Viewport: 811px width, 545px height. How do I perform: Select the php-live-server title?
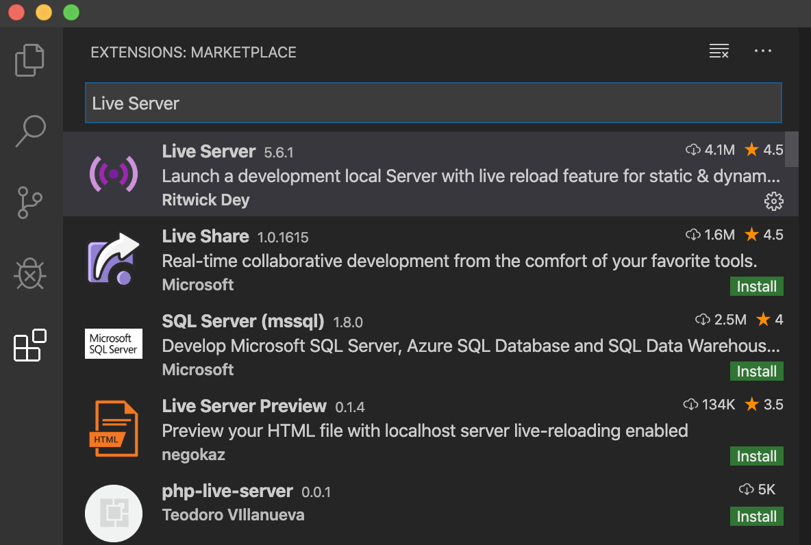point(227,491)
